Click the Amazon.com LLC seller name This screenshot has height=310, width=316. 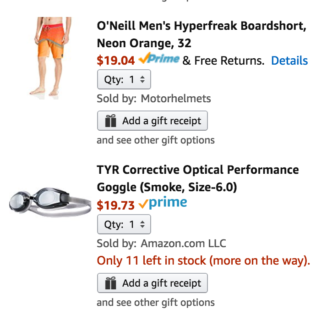point(183,243)
